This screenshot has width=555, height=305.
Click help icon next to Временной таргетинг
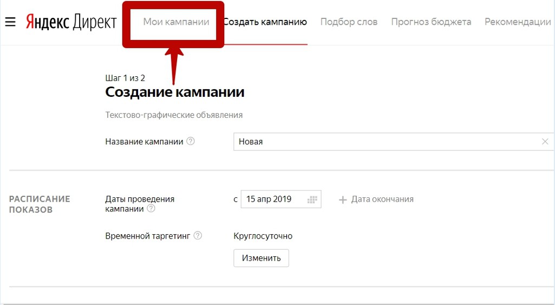click(x=198, y=235)
